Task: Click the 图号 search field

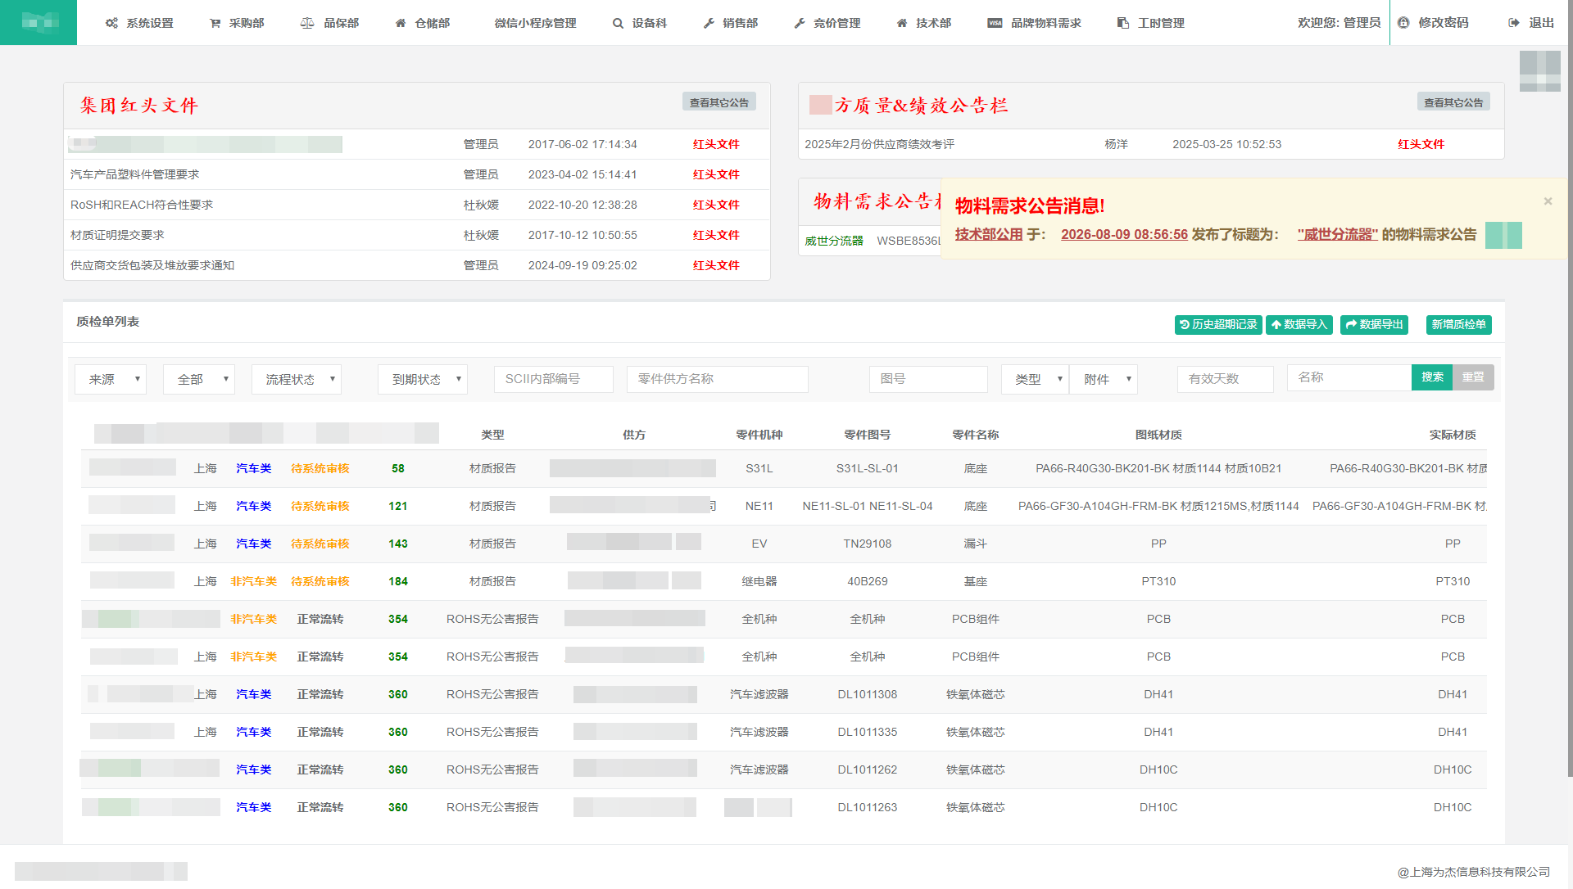Action: [x=928, y=379]
